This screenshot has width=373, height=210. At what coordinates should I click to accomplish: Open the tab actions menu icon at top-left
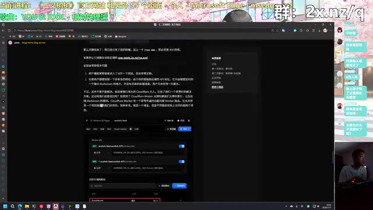[3, 24]
